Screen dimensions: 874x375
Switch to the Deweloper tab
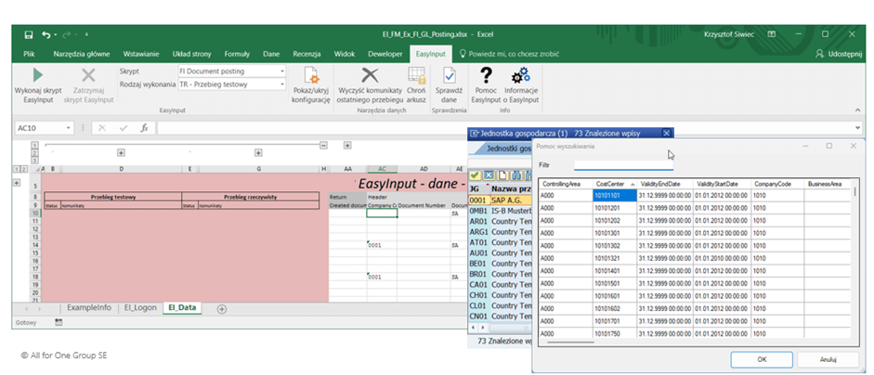click(385, 54)
